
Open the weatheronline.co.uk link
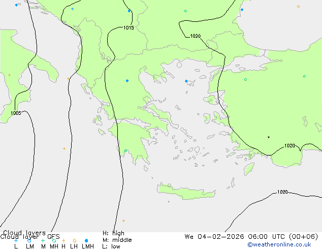(279, 244)
